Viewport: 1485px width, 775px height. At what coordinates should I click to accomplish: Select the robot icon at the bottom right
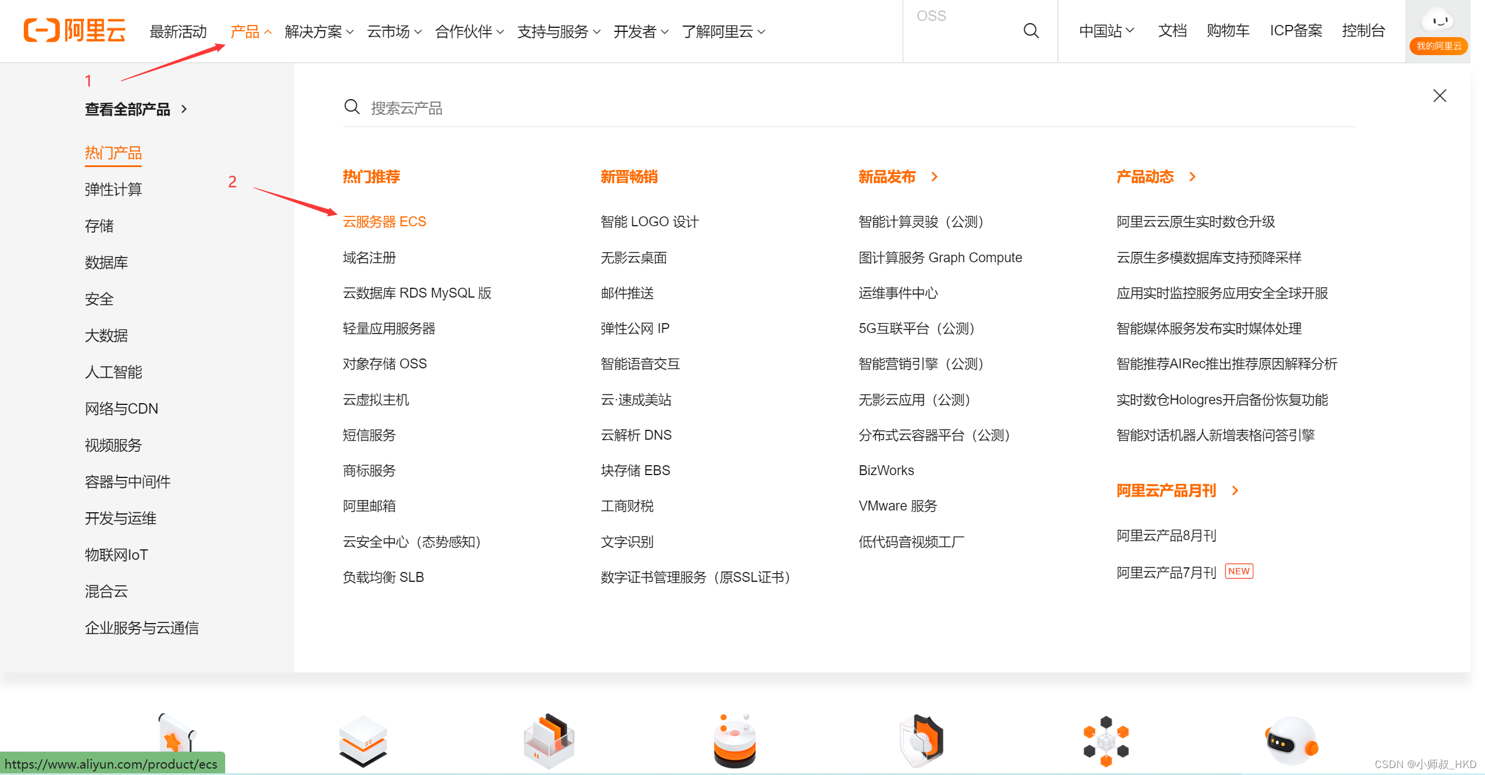pyautogui.click(x=1291, y=741)
